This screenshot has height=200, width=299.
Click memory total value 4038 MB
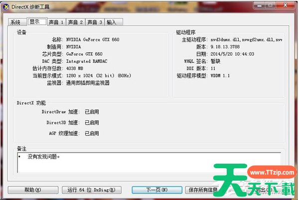(75, 69)
